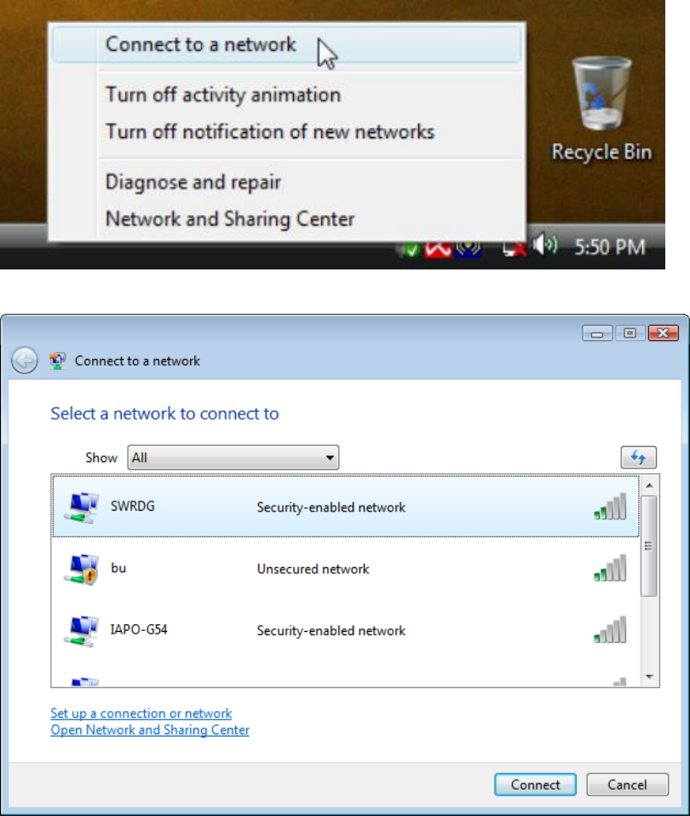This screenshot has width=690, height=816.
Task: Click the Cancel button
Action: 627,784
